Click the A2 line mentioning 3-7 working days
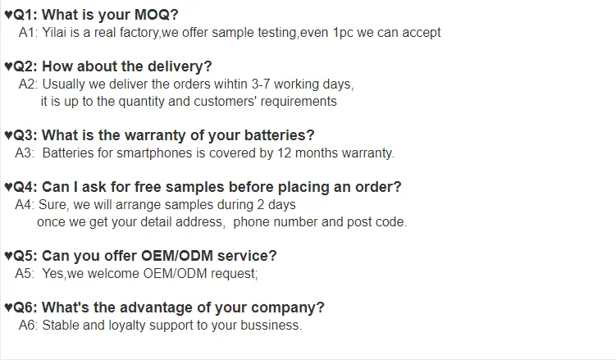This screenshot has width=616, height=360. coord(186,84)
